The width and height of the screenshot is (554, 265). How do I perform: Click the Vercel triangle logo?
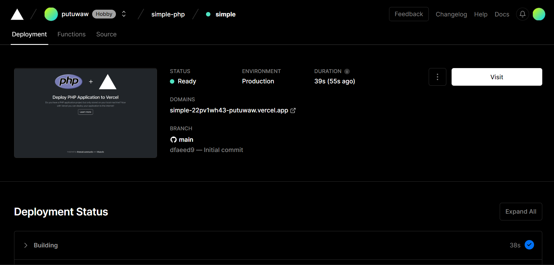[17, 14]
